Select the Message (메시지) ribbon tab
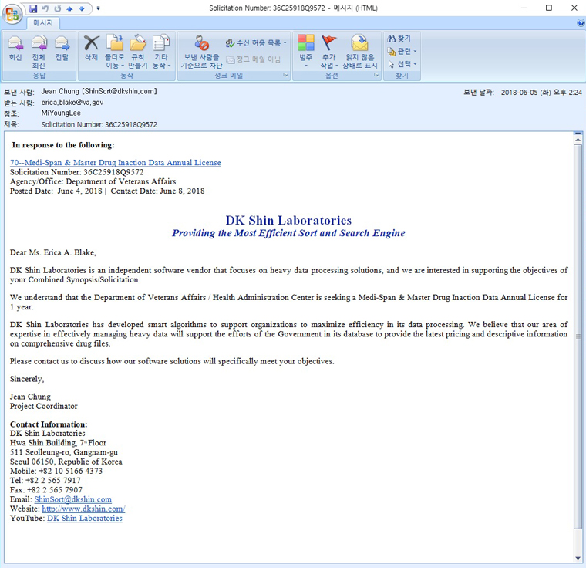Screen dimensions: 586x568 point(43,23)
